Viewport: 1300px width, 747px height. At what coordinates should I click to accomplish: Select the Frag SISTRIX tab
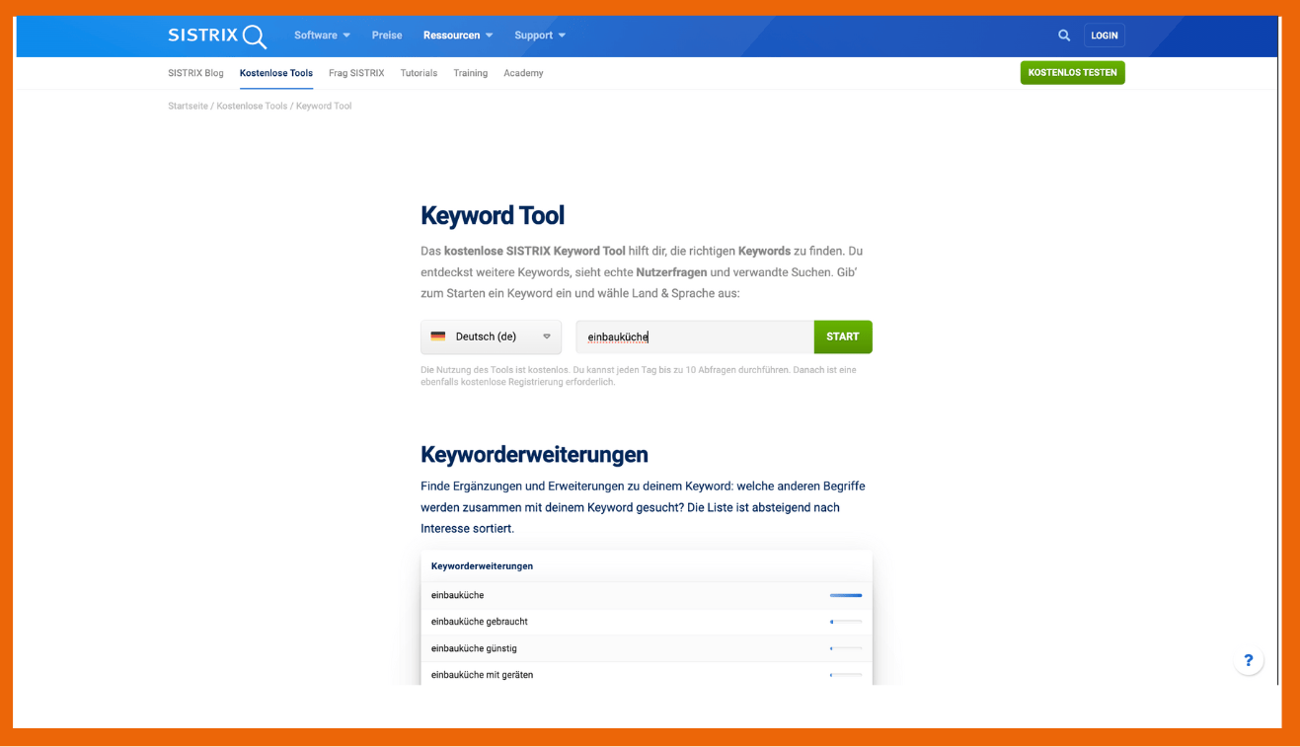(x=356, y=73)
